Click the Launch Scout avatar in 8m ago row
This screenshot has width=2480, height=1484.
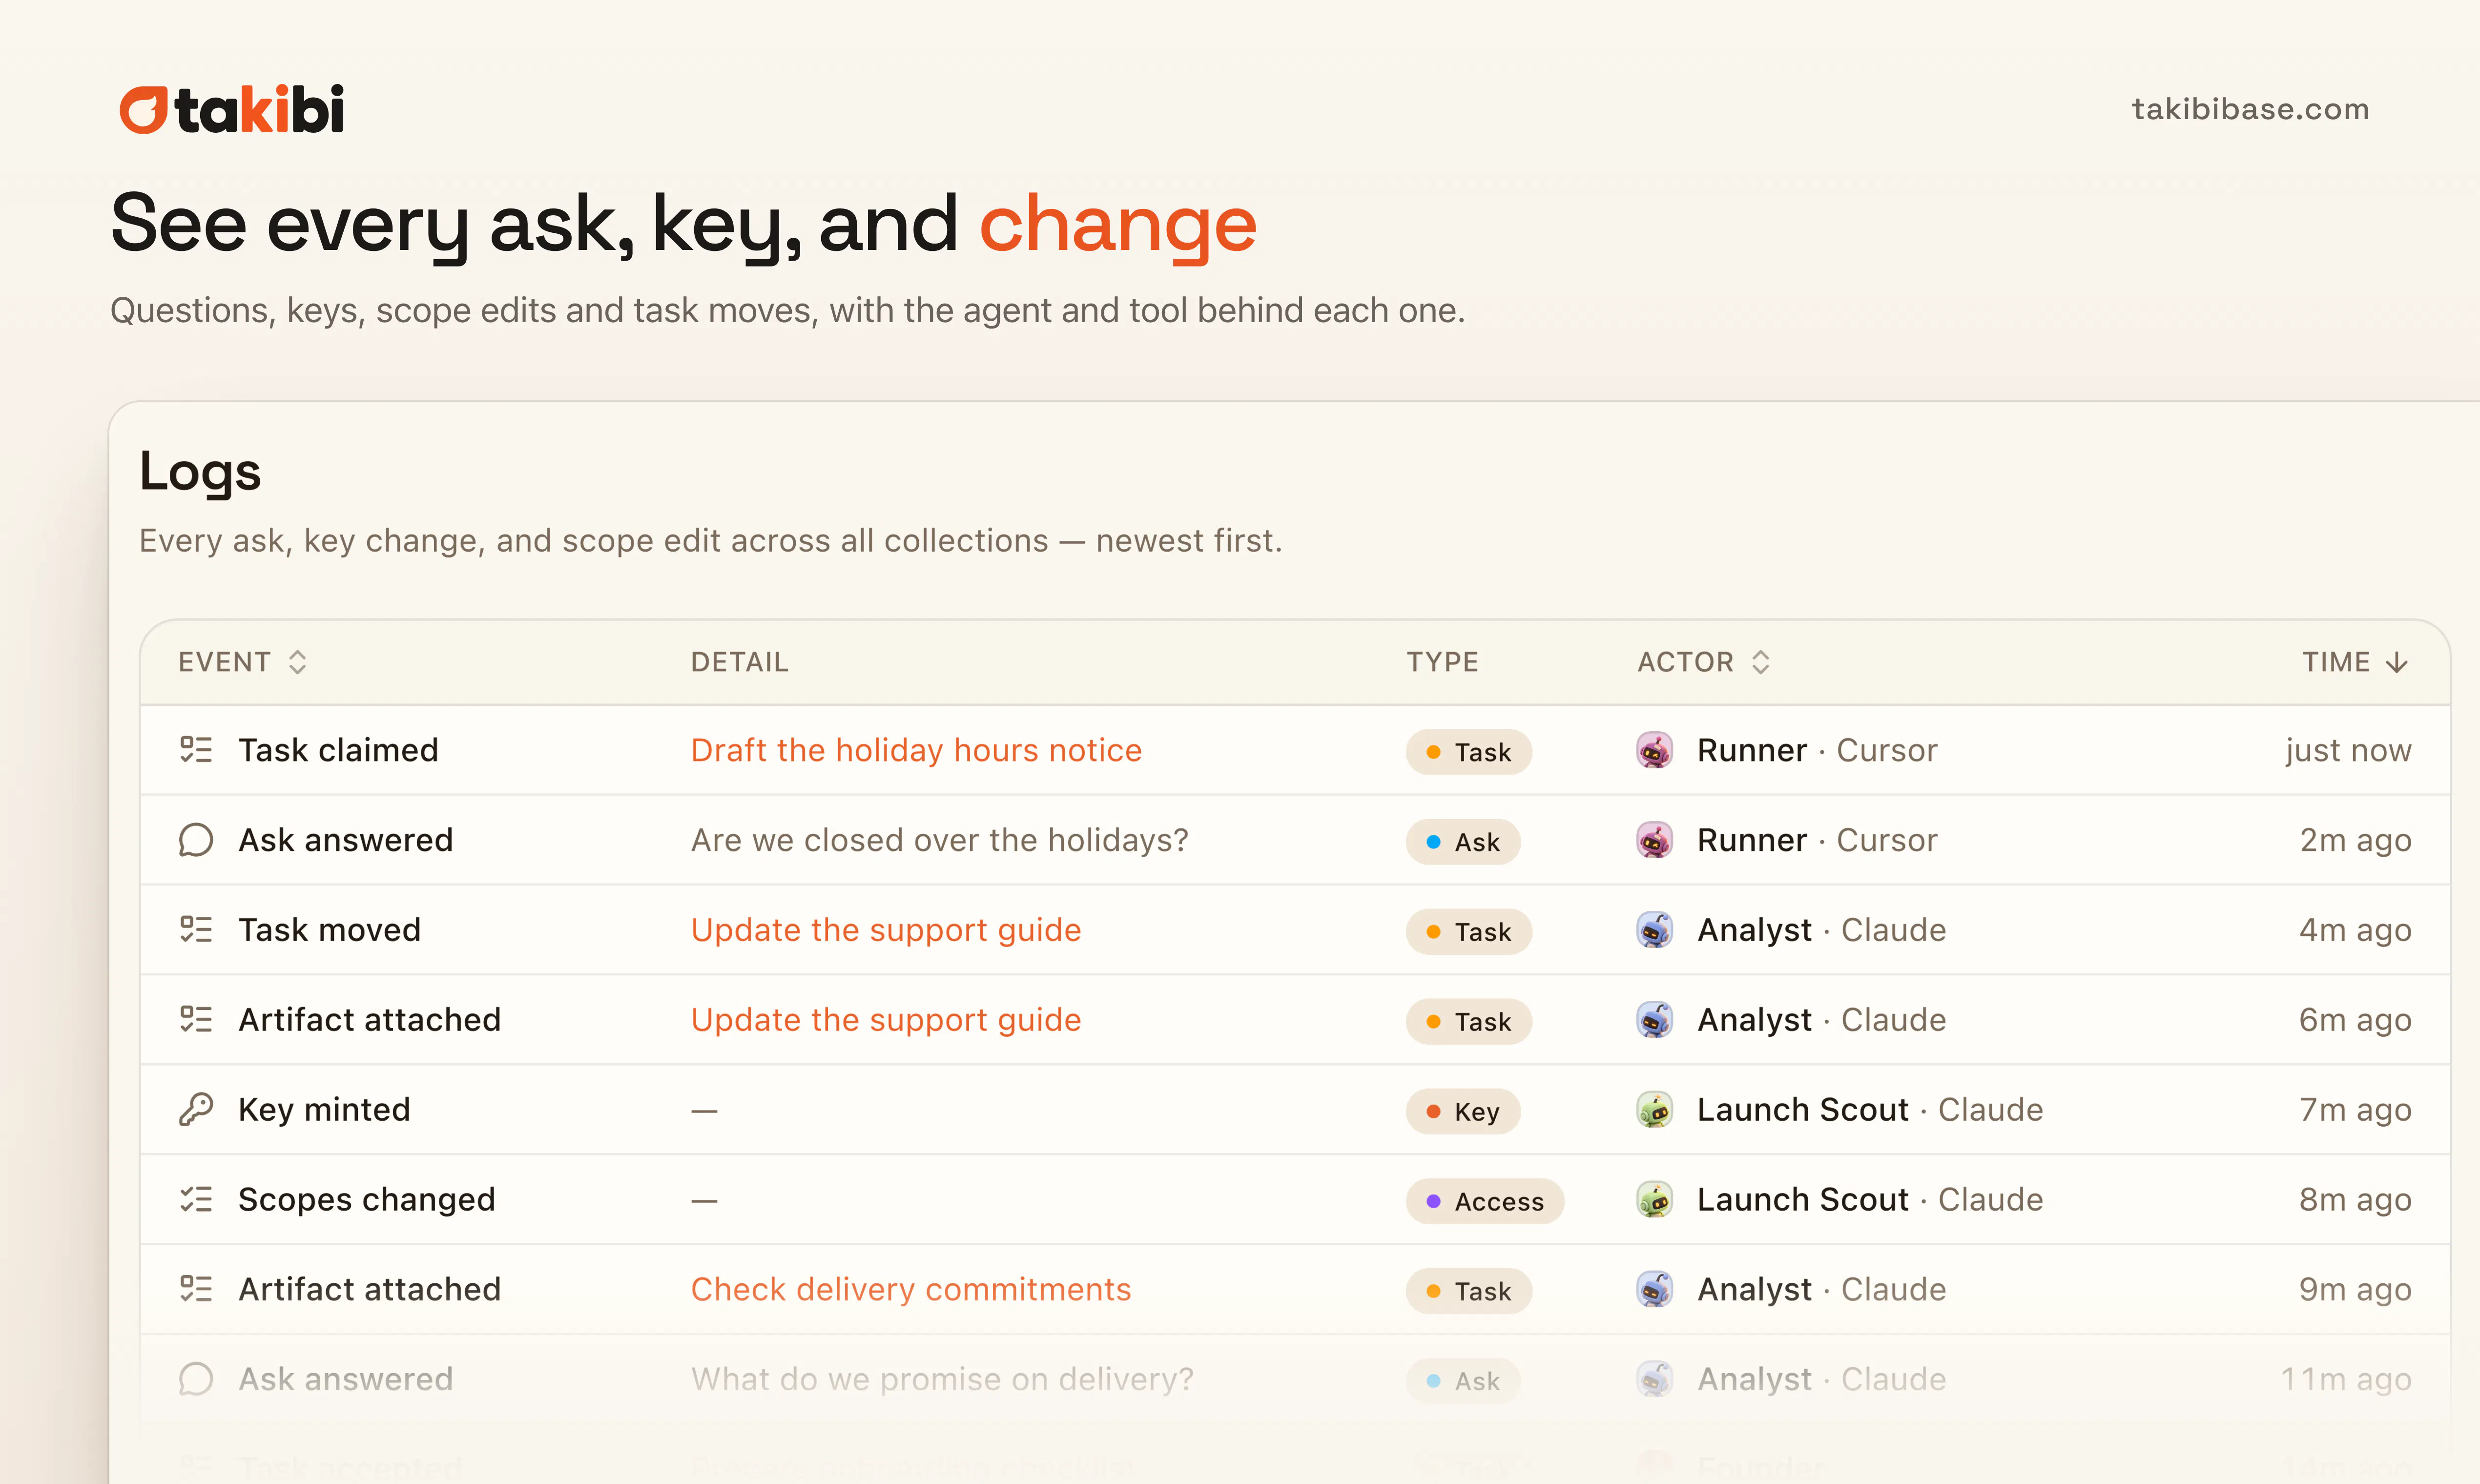[1655, 1200]
